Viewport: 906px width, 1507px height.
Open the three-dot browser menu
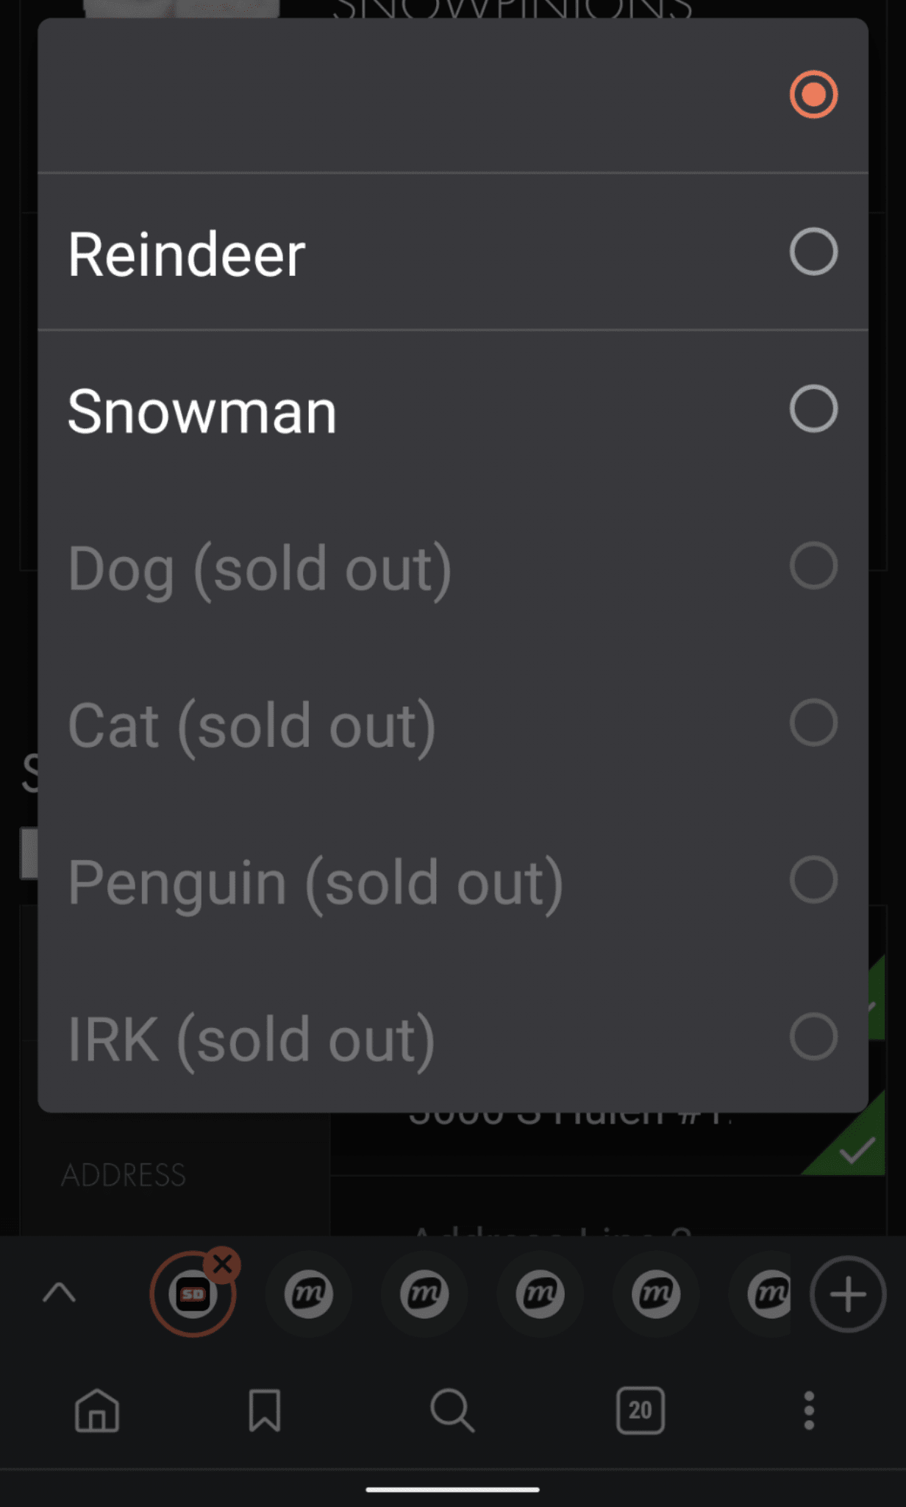(809, 1410)
